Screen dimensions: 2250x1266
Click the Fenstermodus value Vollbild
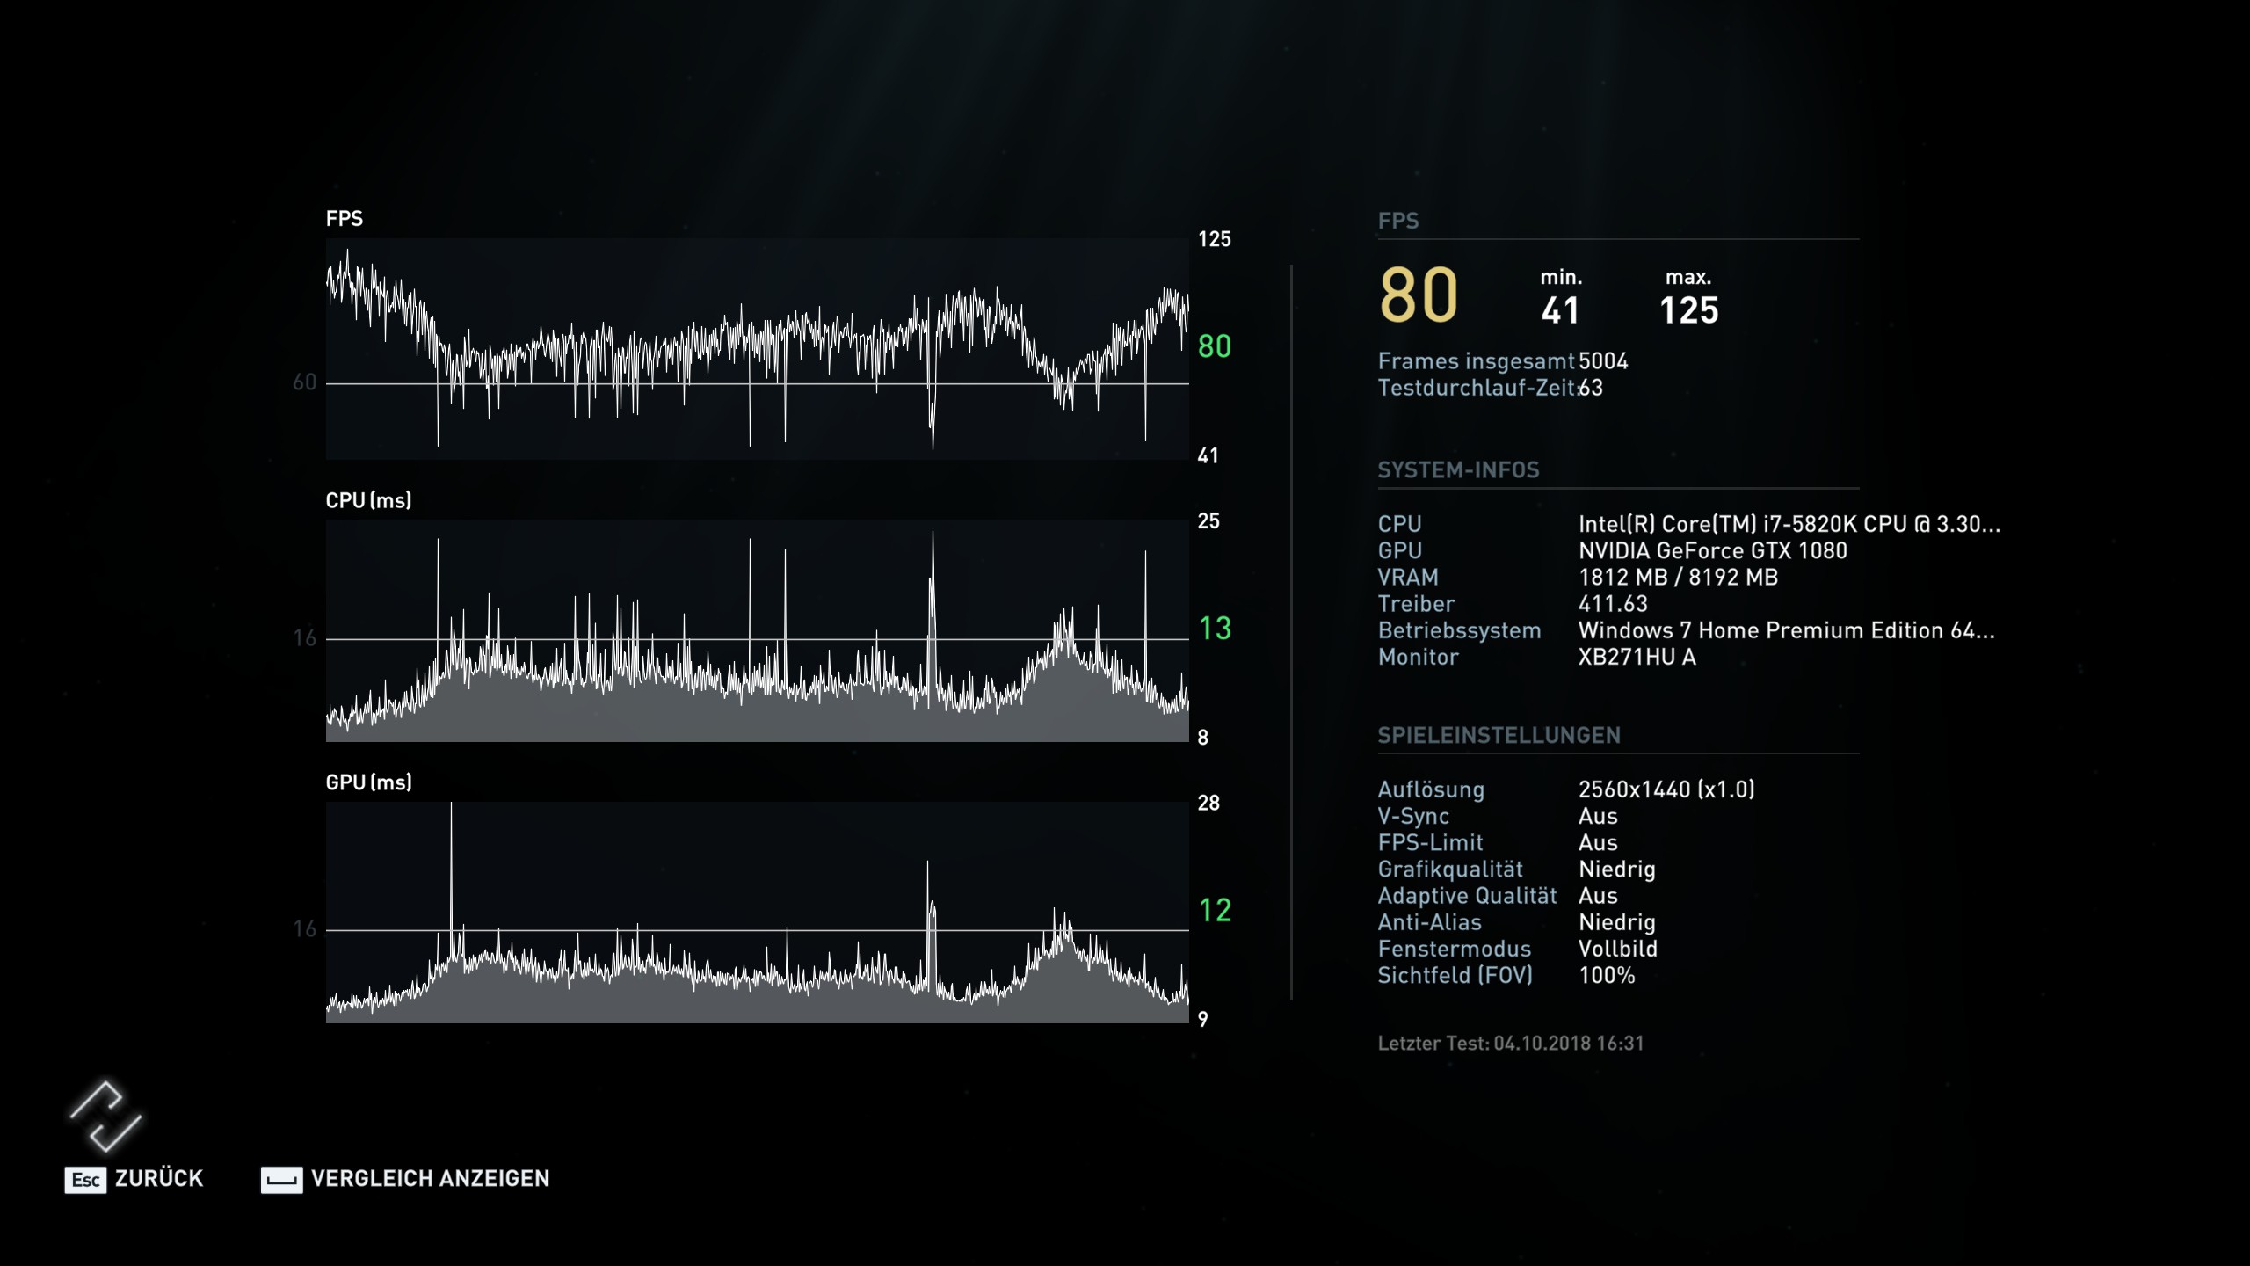click(1618, 949)
